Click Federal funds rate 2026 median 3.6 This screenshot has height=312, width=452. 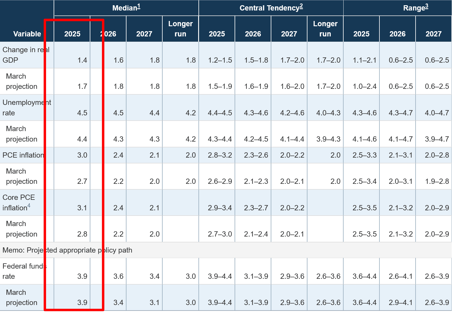(x=118, y=276)
